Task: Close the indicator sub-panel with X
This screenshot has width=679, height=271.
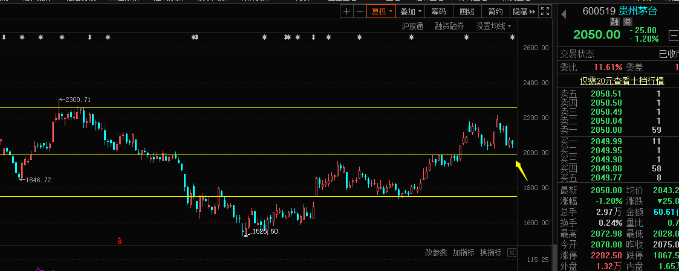Action: (512, 252)
